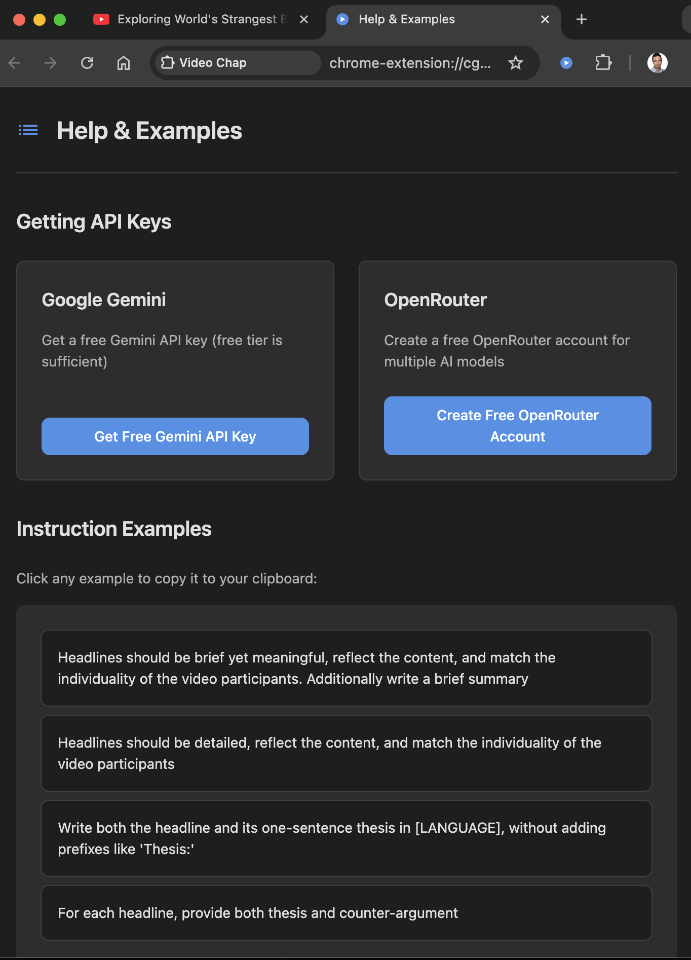
Task: Copy the thesis and counter-argument example
Action: [347, 913]
